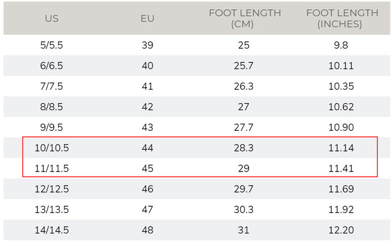This screenshot has height=241, width=391.
Task: Click EU size 43 cell
Action: click(147, 128)
